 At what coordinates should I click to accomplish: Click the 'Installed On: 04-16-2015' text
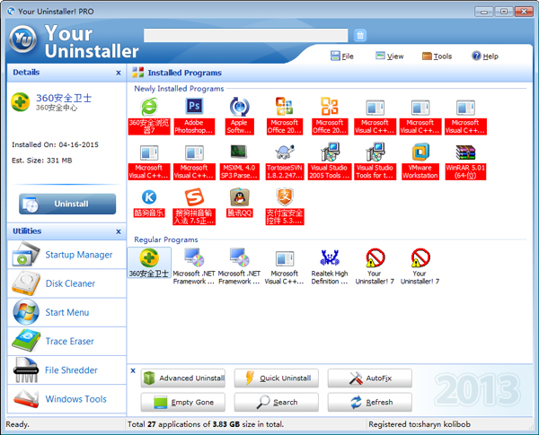coord(55,144)
